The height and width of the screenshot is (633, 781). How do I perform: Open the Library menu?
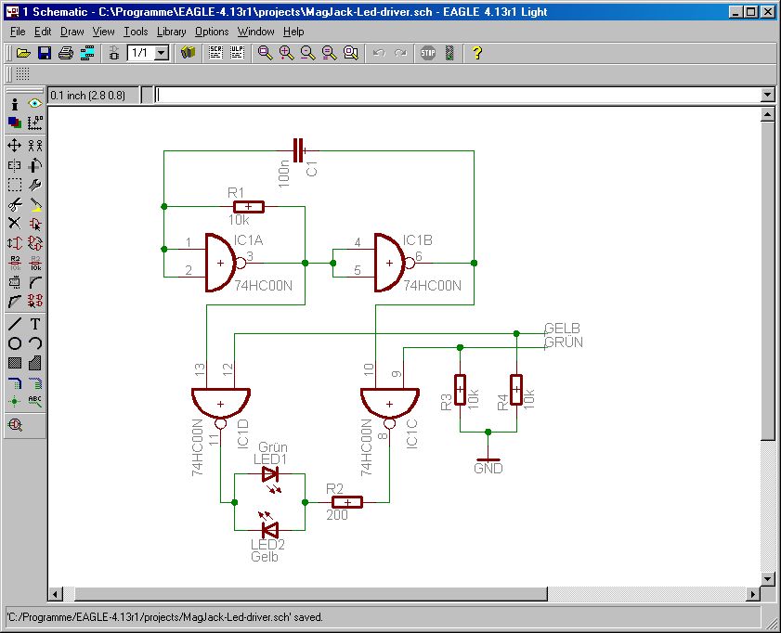point(171,32)
